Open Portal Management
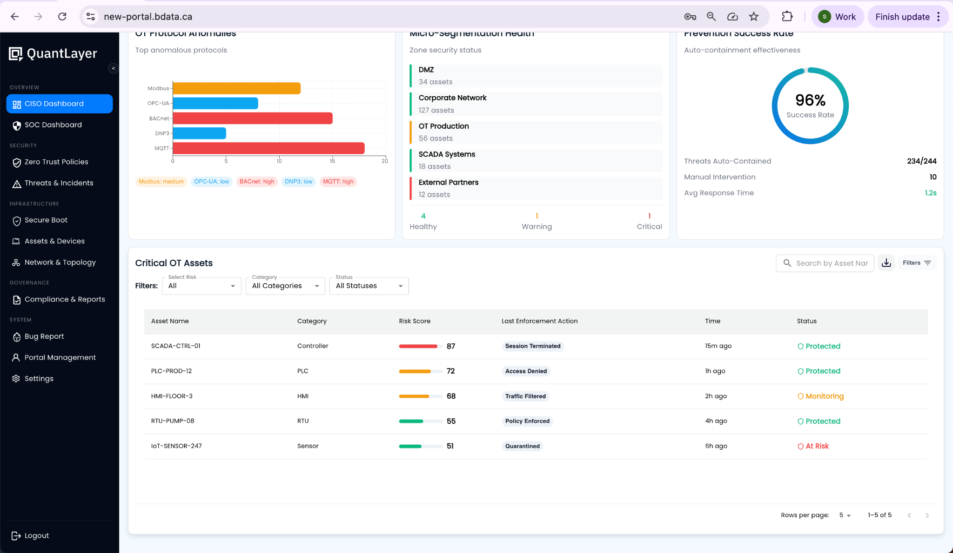Screen dimensions: 953x553 point(60,357)
